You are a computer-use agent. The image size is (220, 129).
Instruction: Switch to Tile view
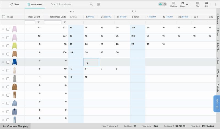click(197, 4)
